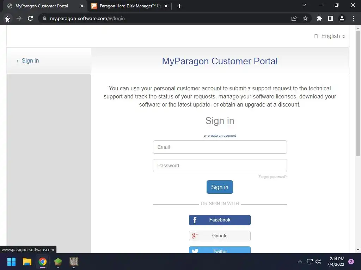Click the Forgot password link
The width and height of the screenshot is (361, 270).
coord(273,177)
